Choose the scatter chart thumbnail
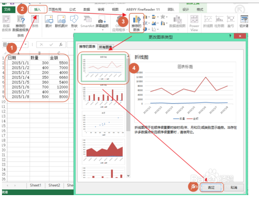The image size is (259, 201). [103, 124]
